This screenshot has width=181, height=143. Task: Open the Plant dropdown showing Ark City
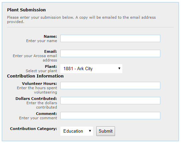[91, 68]
